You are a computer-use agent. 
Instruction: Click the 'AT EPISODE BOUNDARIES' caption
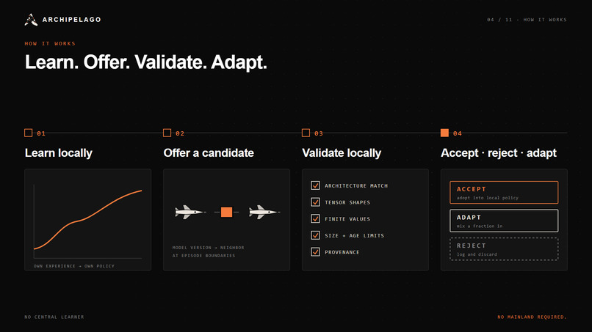pyautogui.click(x=204, y=256)
